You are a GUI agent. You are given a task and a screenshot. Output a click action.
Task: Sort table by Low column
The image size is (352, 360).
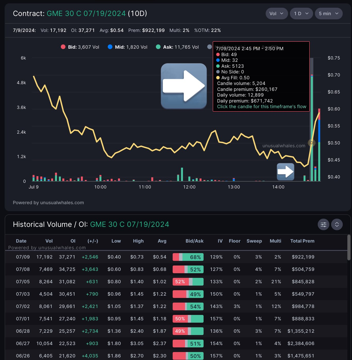pos(116,241)
